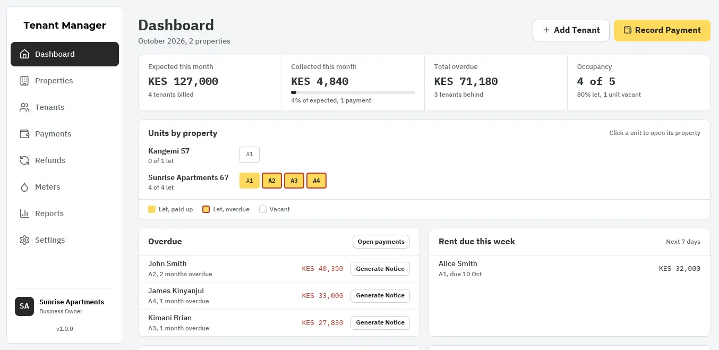
Task: Open overdue unit A3
Action: [x=294, y=181]
